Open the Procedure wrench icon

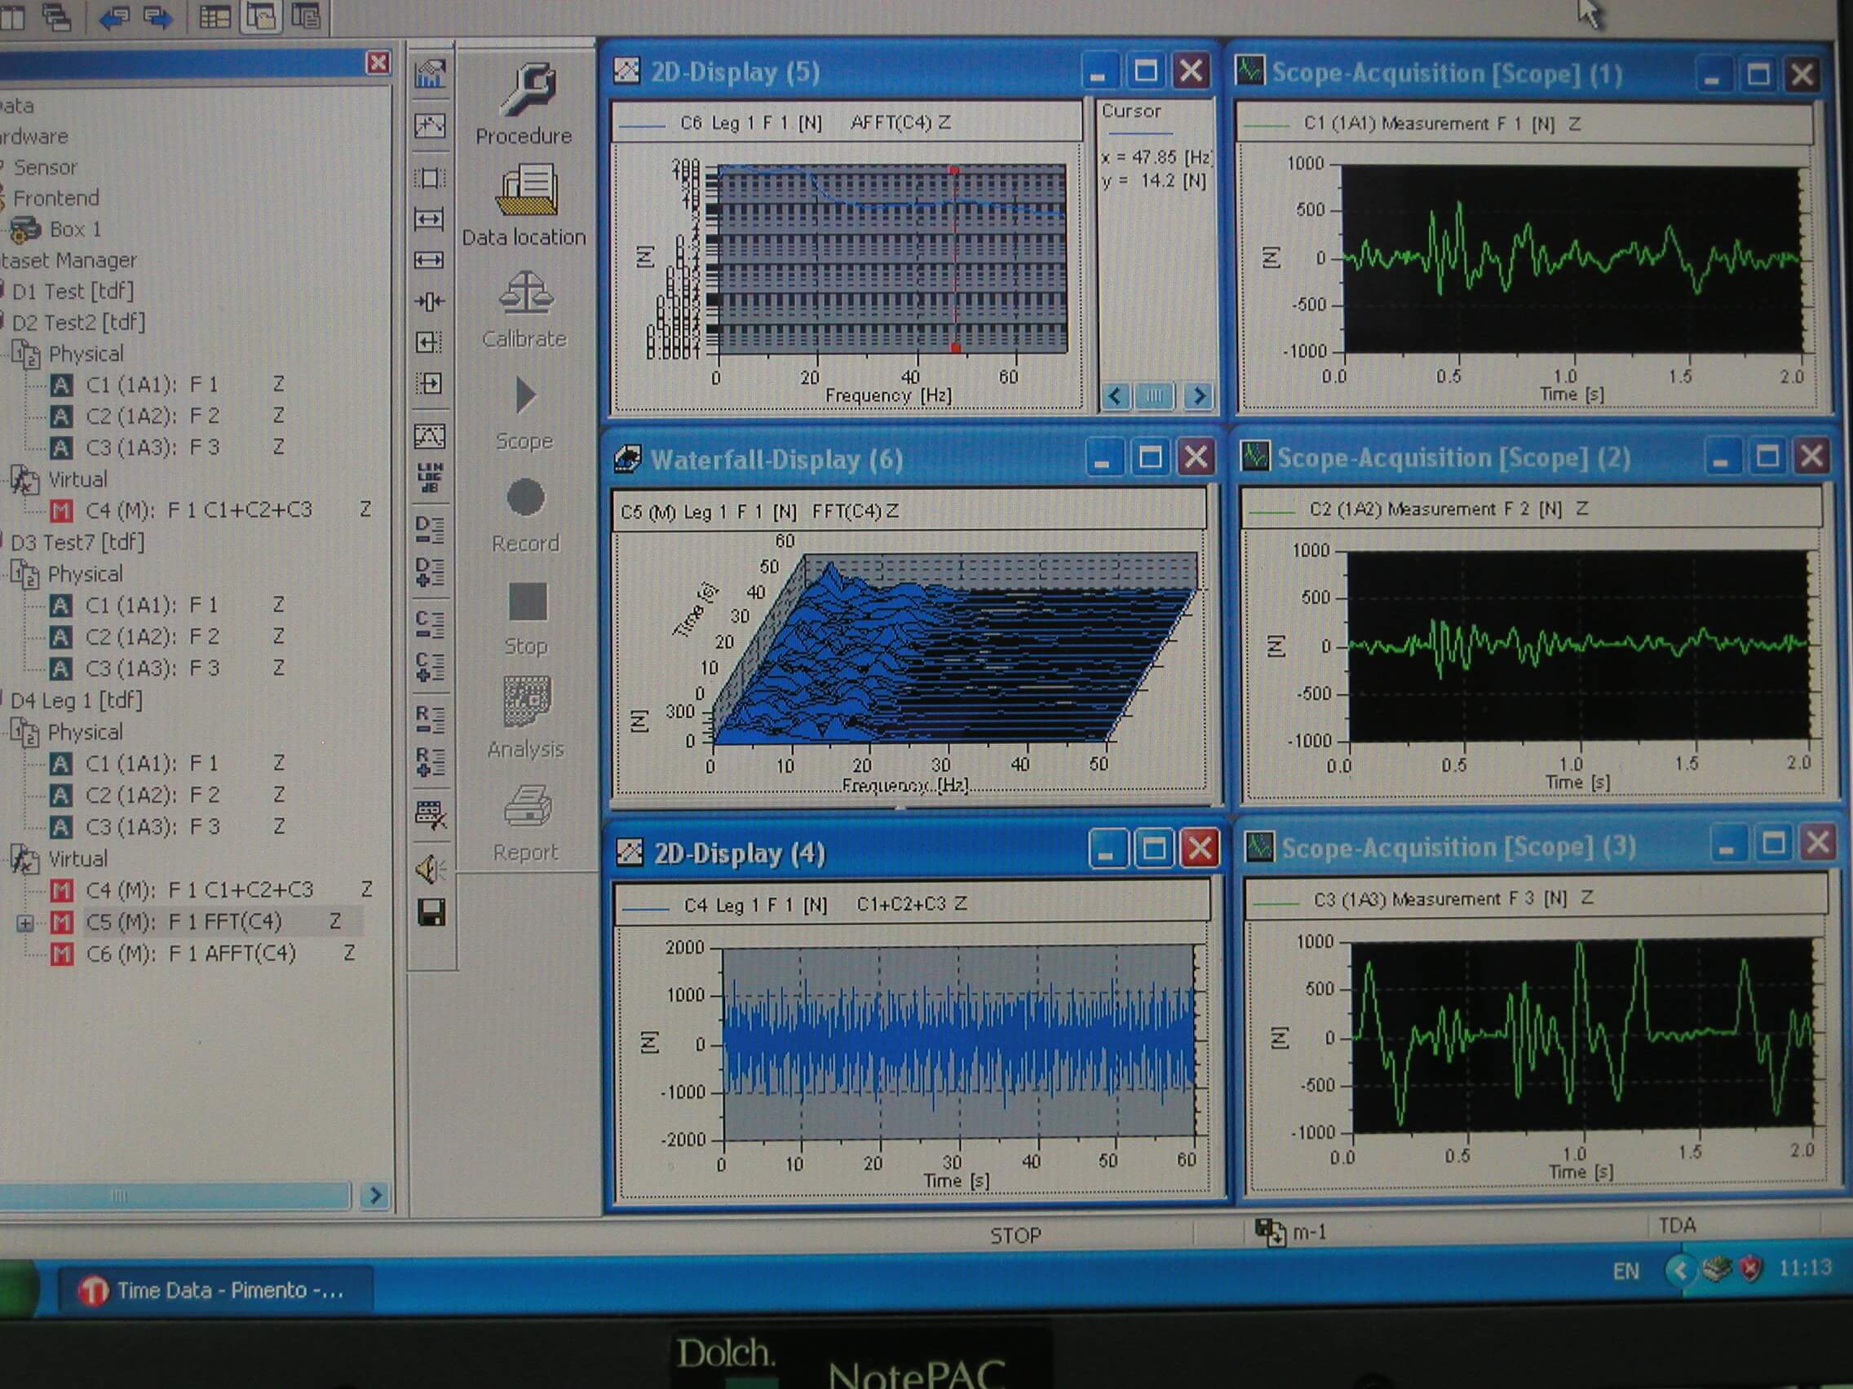(x=526, y=88)
